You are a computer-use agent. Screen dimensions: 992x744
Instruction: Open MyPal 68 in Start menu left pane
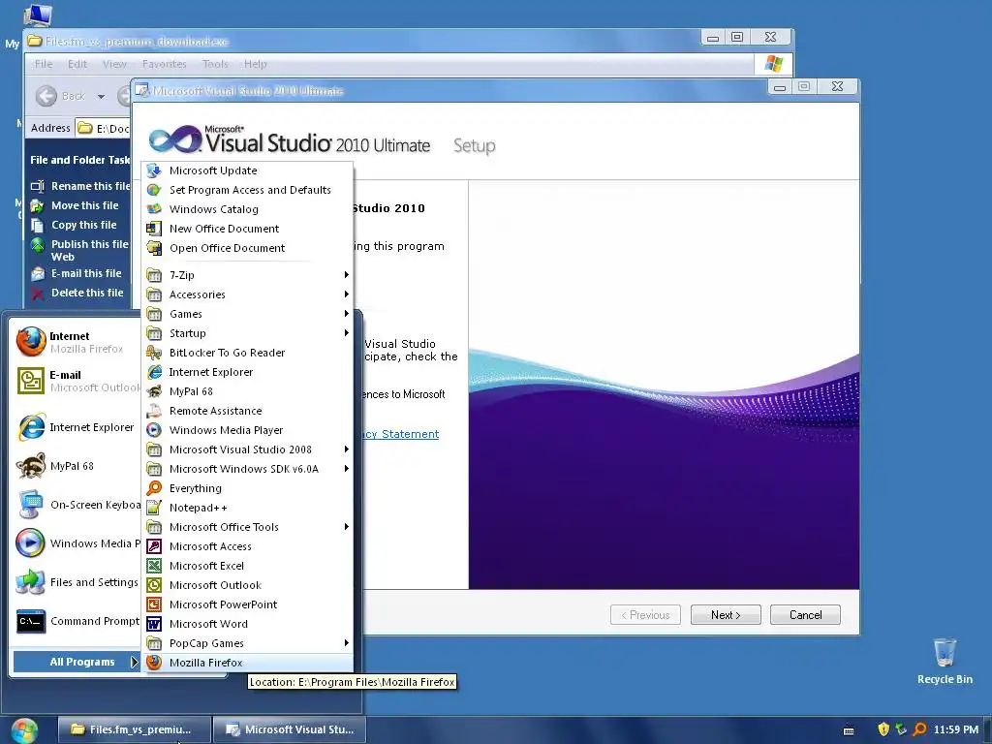(76, 466)
